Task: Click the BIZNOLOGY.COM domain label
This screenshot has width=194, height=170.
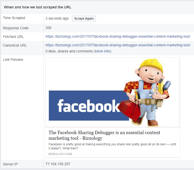Action: pos(60,154)
